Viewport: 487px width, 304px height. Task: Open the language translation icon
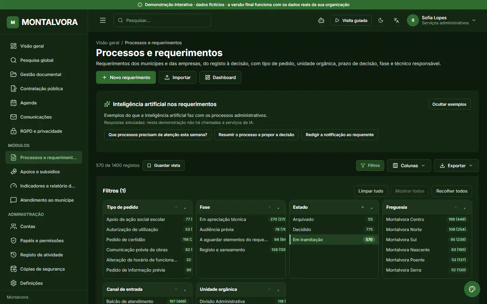pyautogui.click(x=396, y=20)
